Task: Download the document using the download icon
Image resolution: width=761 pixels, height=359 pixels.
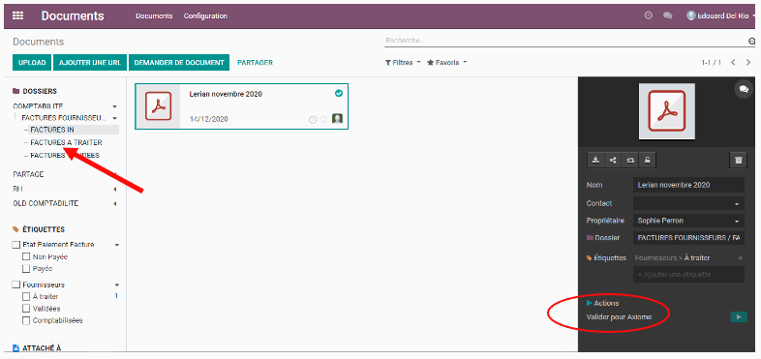Action: 596,160
